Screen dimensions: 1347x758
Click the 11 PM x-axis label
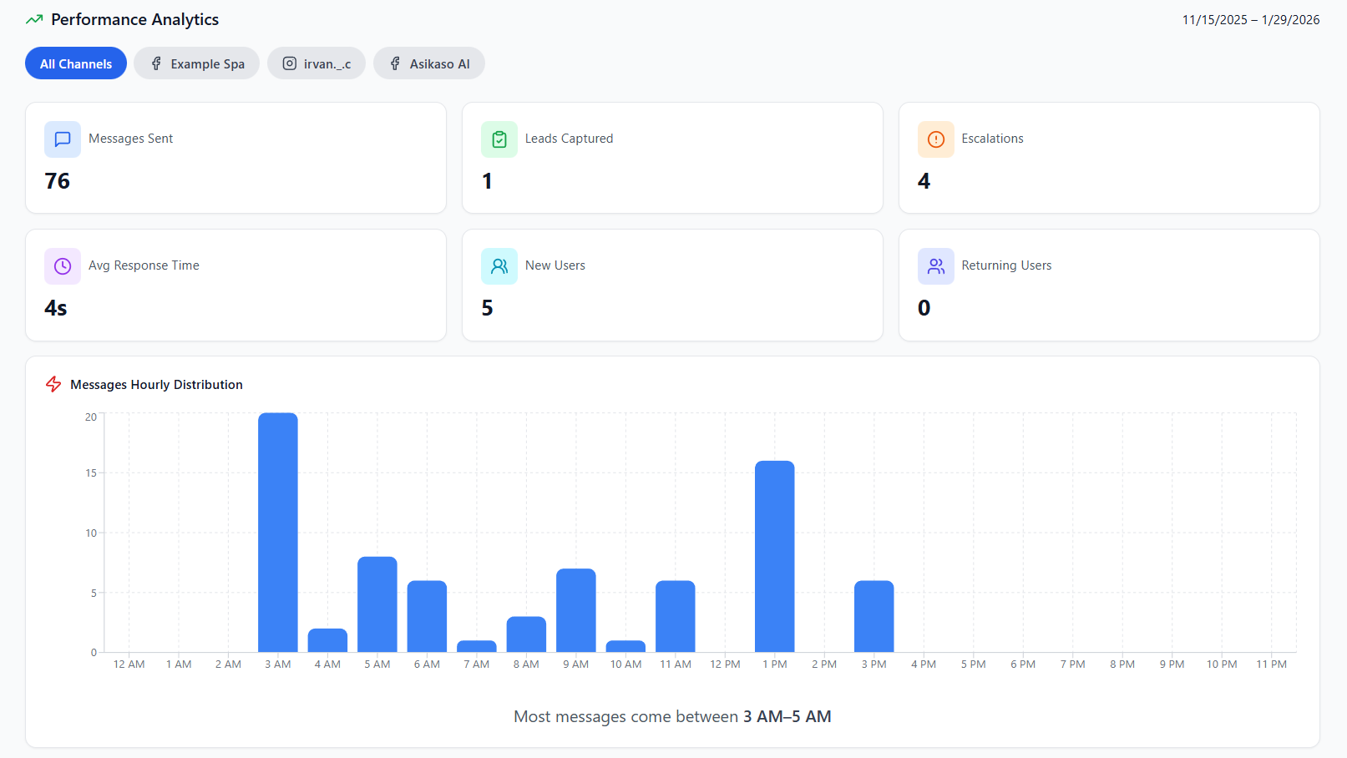(x=1272, y=665)
